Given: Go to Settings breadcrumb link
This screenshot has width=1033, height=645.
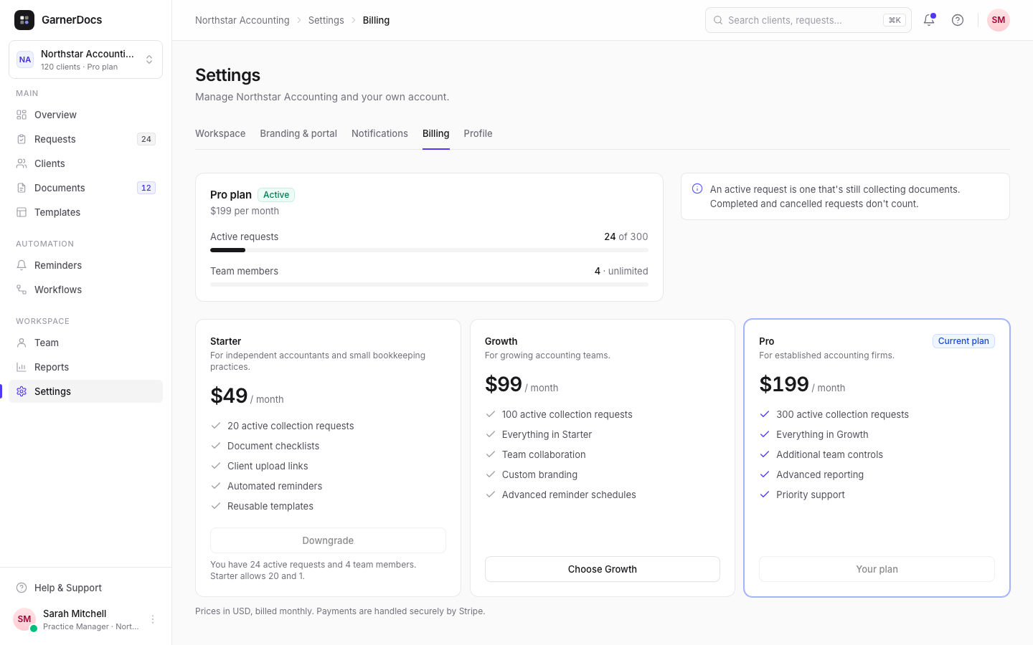Looking at the screenshot, I should 326,20.
